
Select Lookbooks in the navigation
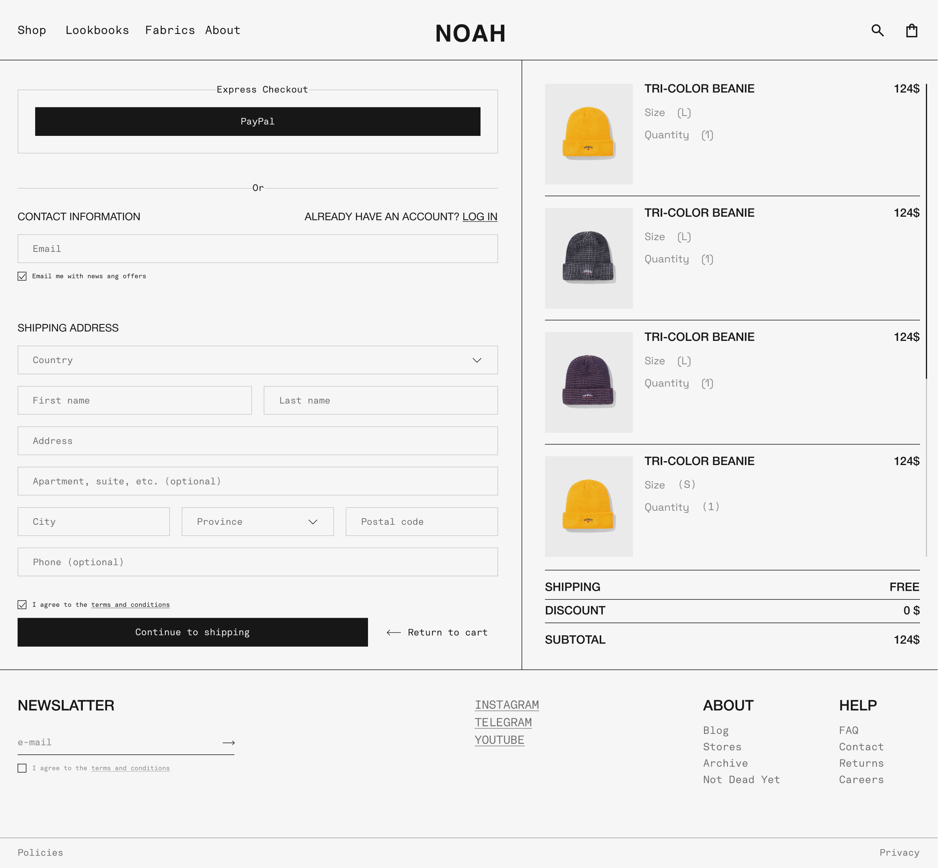click(x=97, y=30)
